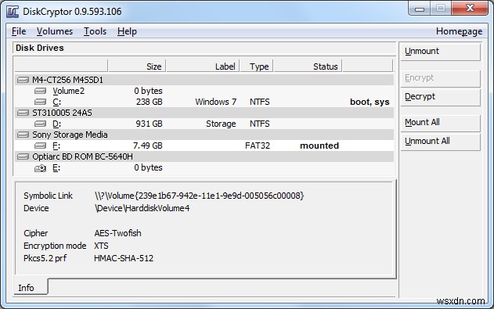The height and width of the screenshot is (309, 494).
Task: Select the Volume2 row label
Action: [68, 91]
